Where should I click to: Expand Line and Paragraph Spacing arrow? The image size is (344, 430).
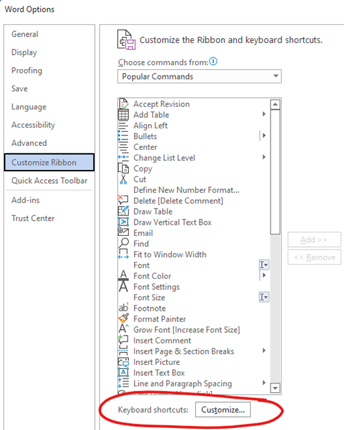264,383
